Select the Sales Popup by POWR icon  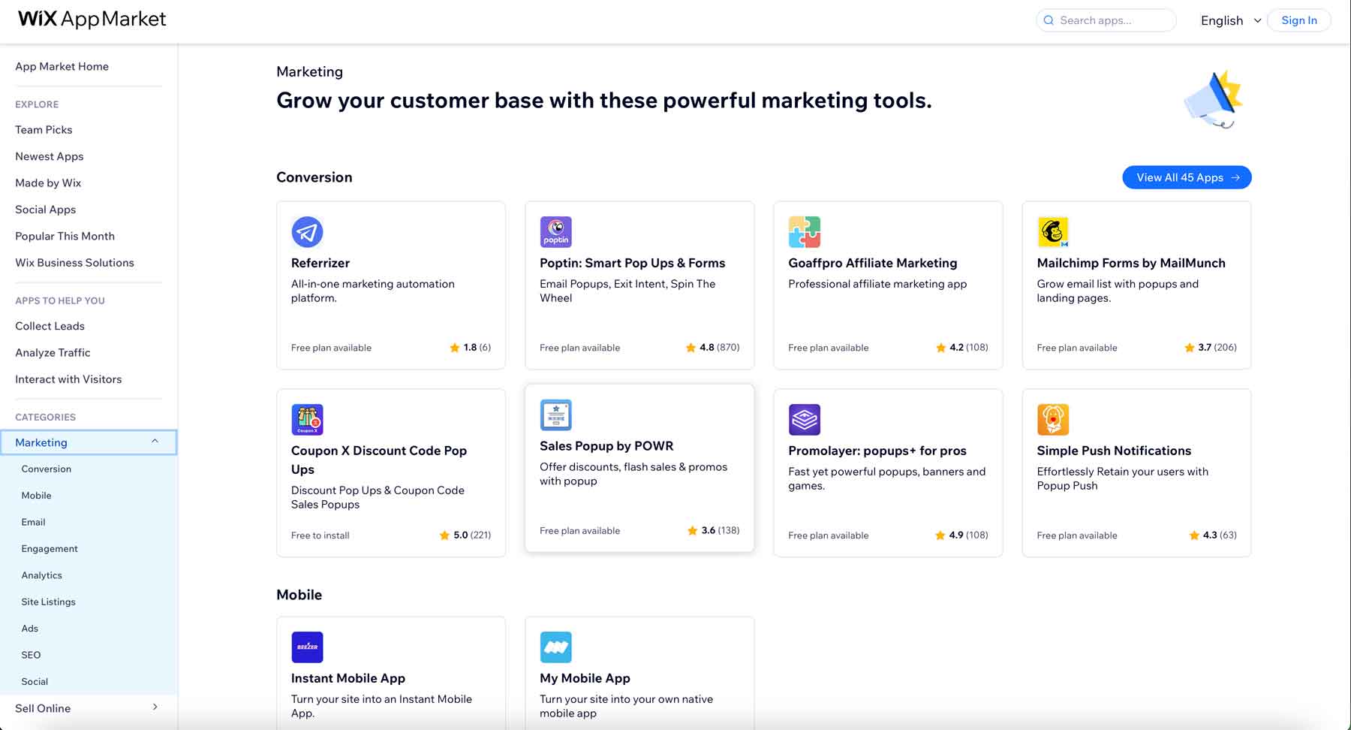(x=555, y=414)
